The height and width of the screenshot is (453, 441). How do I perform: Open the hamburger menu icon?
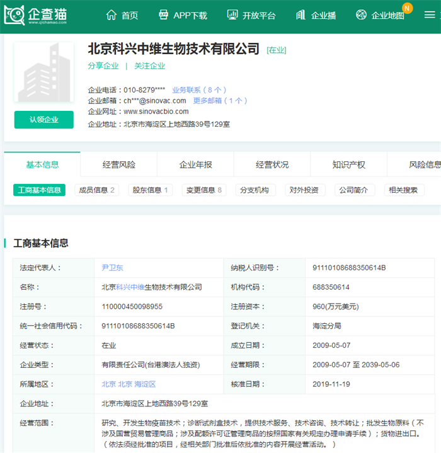pos(430,14)
